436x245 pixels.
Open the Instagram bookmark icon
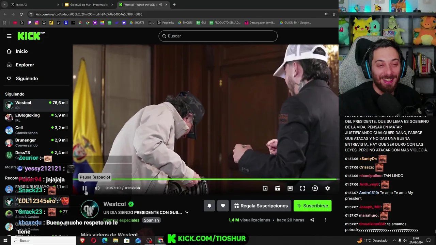click(37, 23)
